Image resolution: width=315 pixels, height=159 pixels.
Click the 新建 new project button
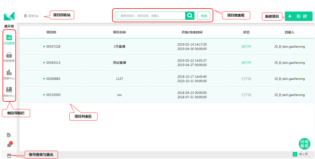299,16
